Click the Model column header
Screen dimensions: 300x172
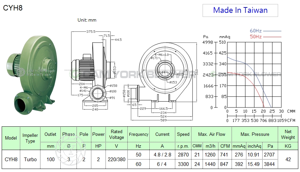pyautogui.click(x=11, y=138)
